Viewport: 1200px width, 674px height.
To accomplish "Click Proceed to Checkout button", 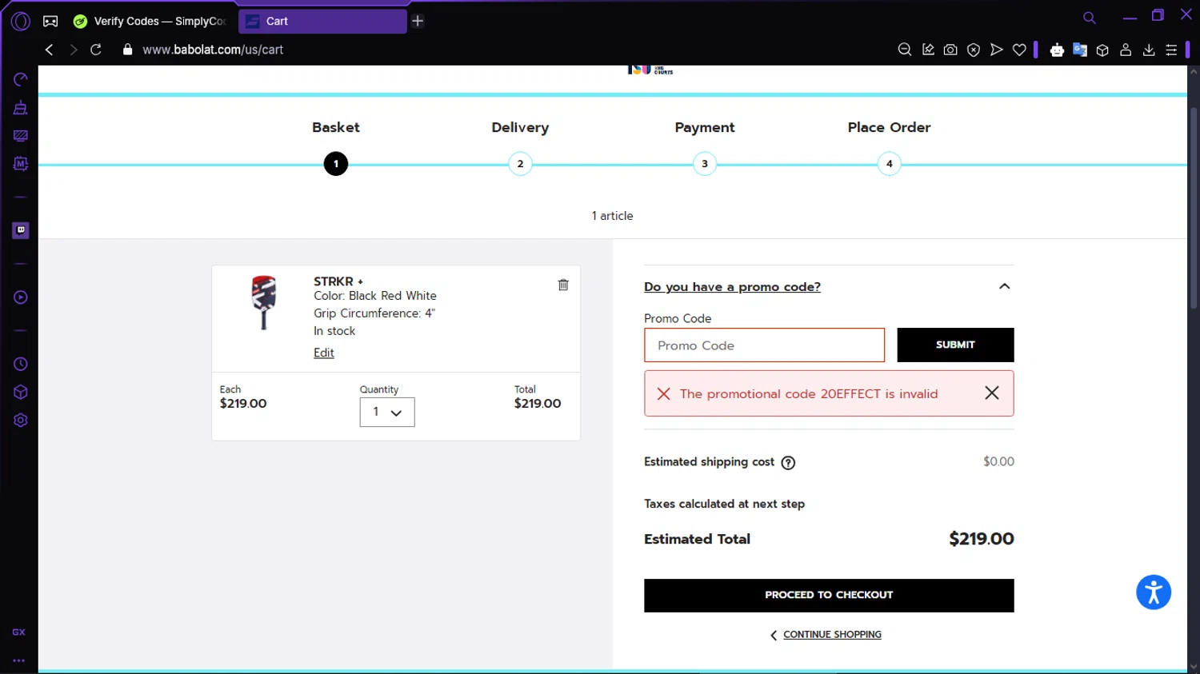I will pos(829,596).
